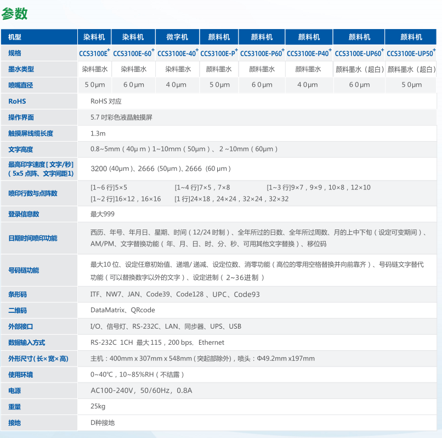Image resolution: width=442 pixels, height=438 pixels.
Task: Click the 重量 row label
Action: coord(15,407)
